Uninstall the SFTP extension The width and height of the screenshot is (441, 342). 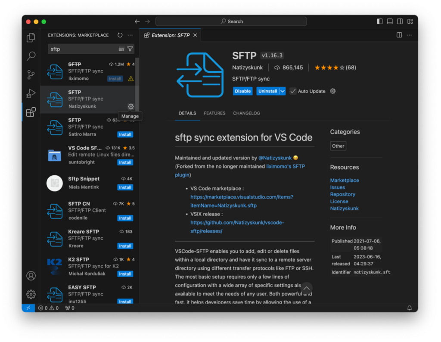click(x=267, y=91)
